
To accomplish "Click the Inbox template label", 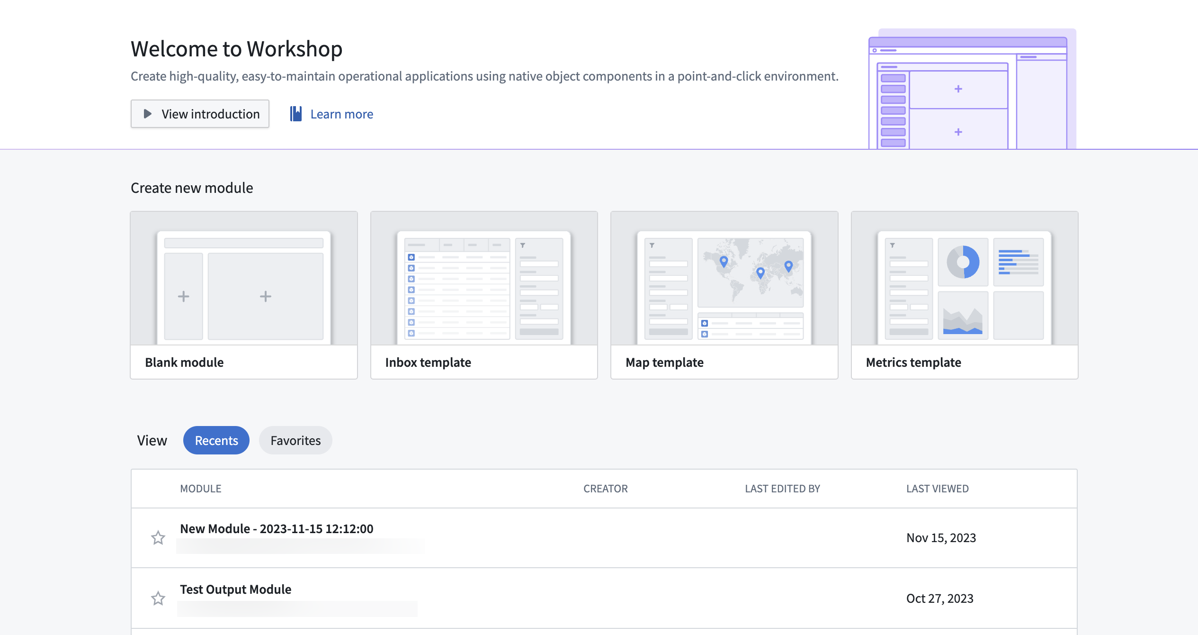I will point(428,362).
